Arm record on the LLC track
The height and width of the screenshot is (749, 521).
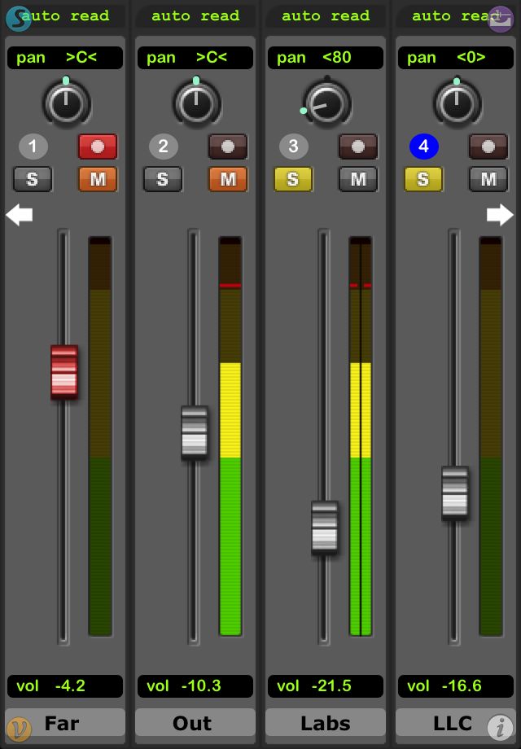(488, 147)
